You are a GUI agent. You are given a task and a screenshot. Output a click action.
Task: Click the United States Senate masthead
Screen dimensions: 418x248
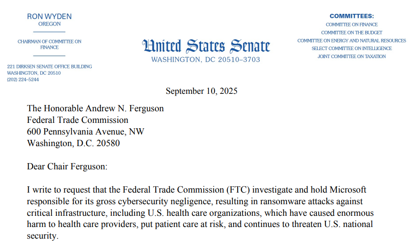click(206, 46)
